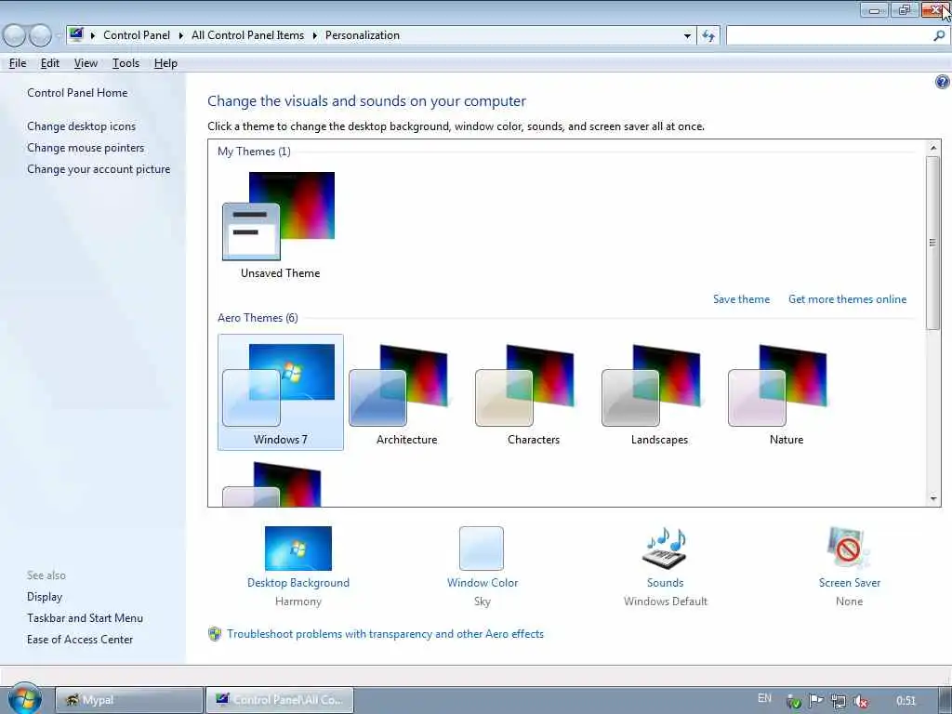952x714 pixels.
Task: Click the shield icon beside Troubleshoot link
Action: (215, 634)
